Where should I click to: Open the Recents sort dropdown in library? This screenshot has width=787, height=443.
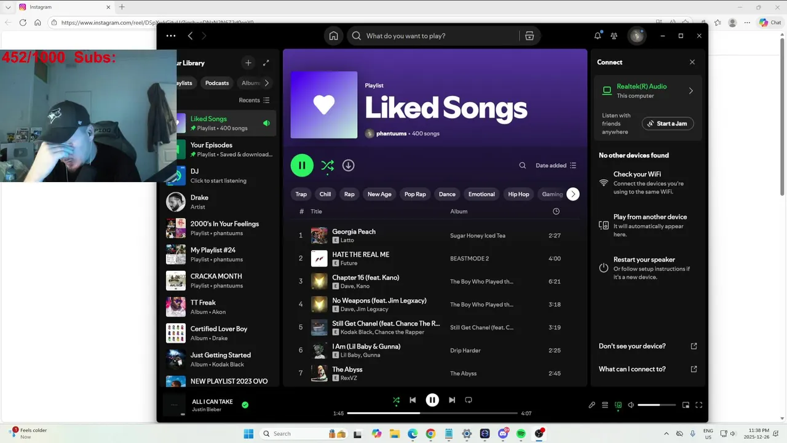[x=254, y=100]
